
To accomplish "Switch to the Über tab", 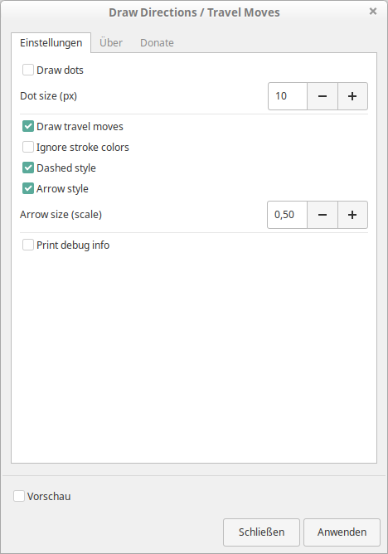I will click(111, 43).
